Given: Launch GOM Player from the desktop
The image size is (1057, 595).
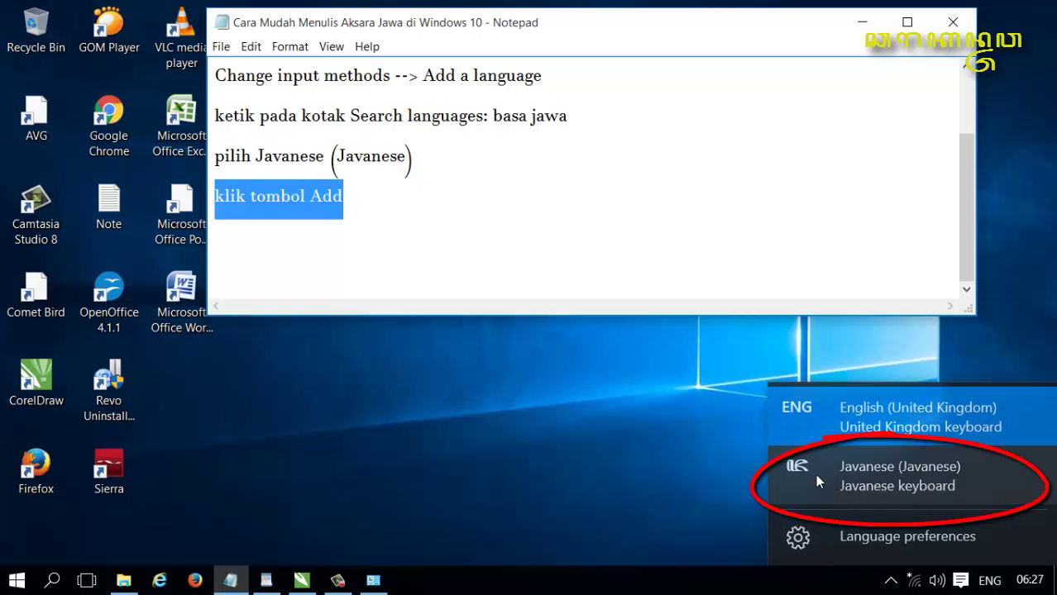Looking at the screenshot, I should coord(108,25).
